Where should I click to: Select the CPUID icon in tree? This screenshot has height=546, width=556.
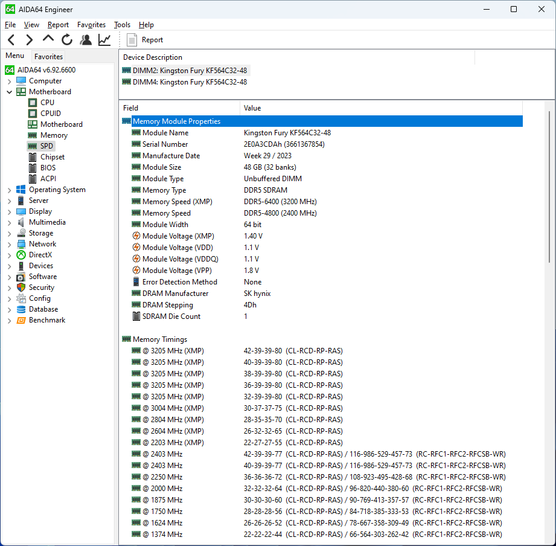(x=32, y=114)
